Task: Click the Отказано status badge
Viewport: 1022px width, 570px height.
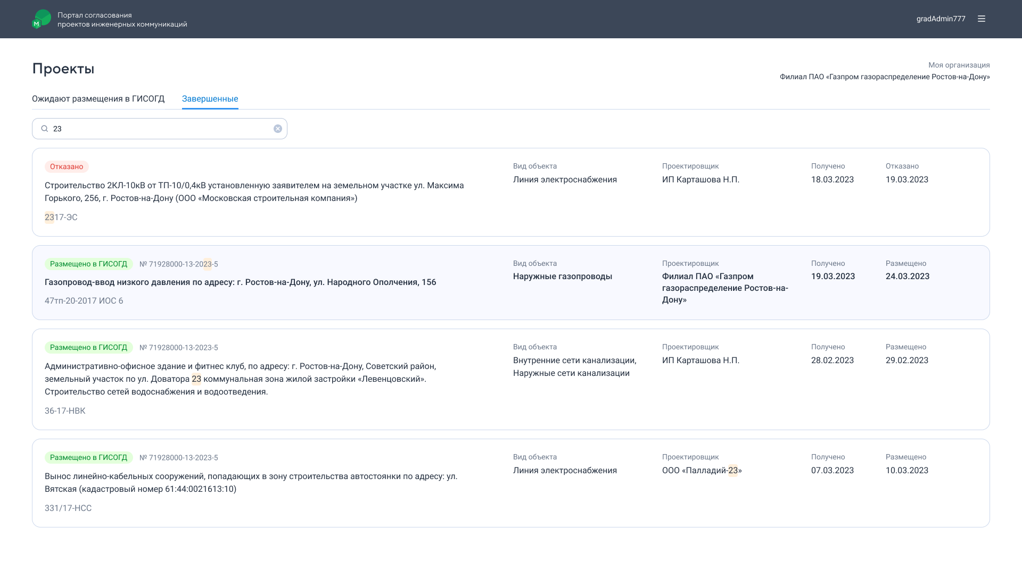Action: click(x=67, y=167)
